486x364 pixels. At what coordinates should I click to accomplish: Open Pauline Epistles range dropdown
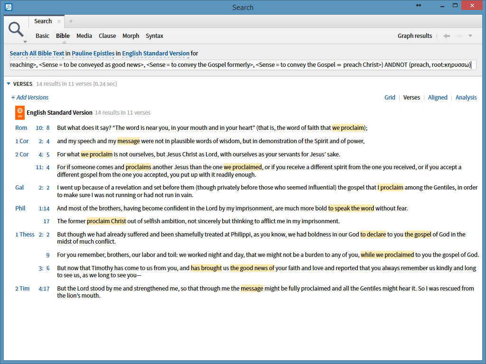[x=93, y=54]
